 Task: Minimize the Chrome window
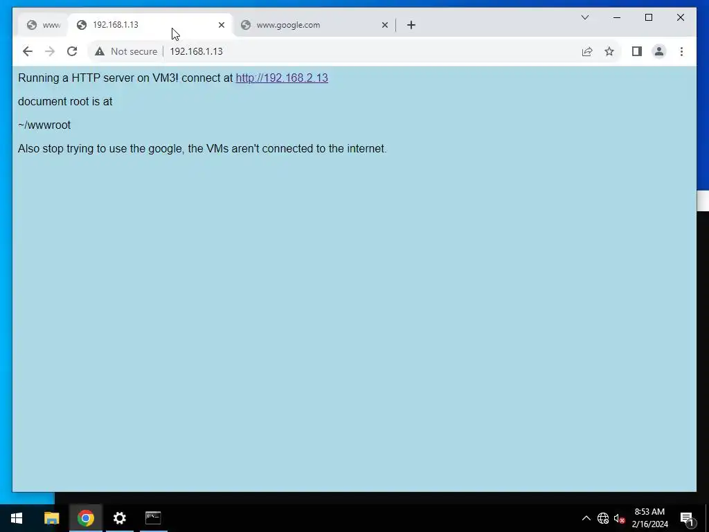pyautogui.click(x=617, y=17)
